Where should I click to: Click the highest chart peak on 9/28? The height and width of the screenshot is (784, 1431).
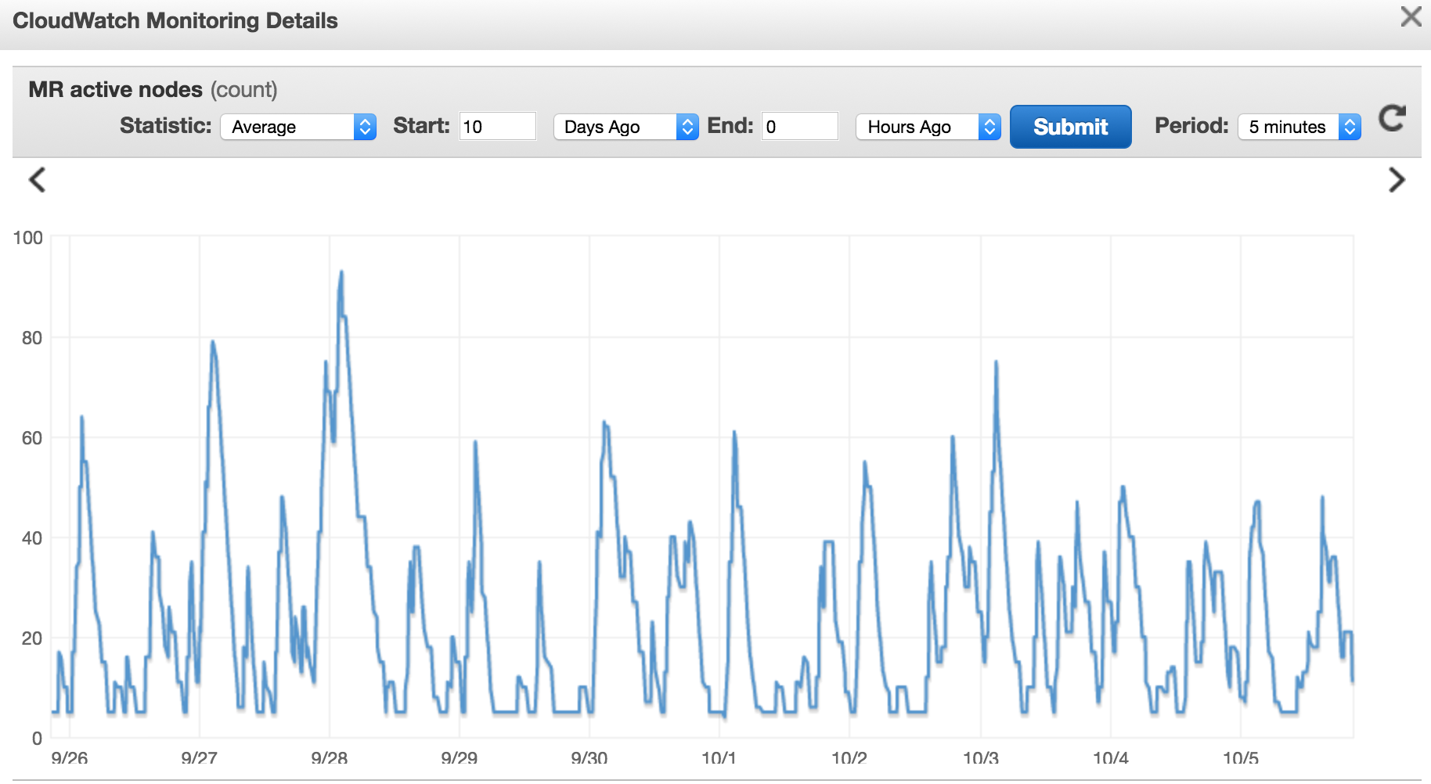[341, 273]
